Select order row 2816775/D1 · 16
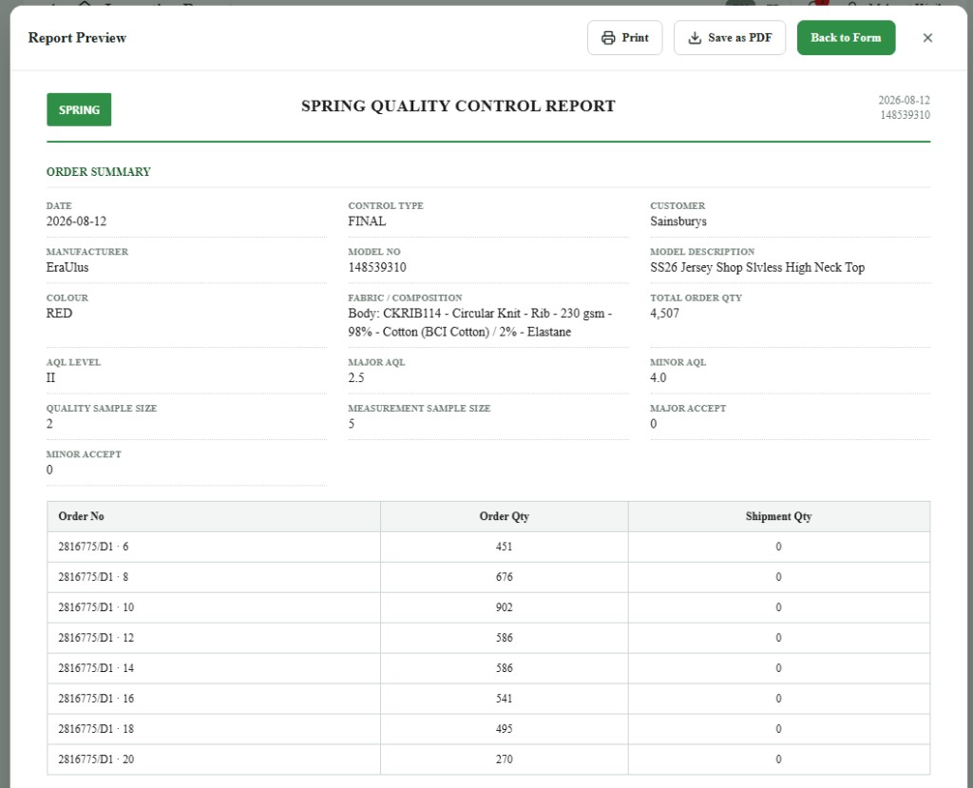973x788 pixels. (x=488, y=700)
